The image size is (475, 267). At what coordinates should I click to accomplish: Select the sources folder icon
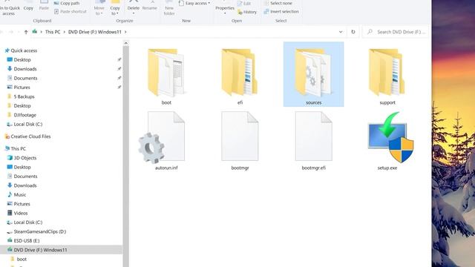click(313, 72)
